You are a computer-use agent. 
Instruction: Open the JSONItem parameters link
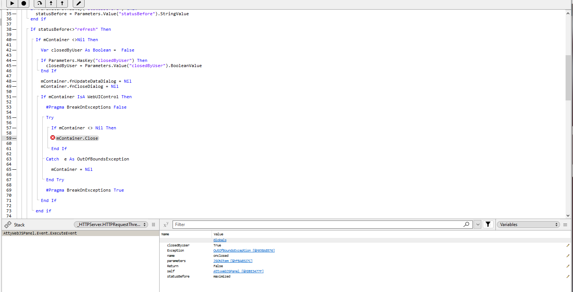click(x=233, y=261)
